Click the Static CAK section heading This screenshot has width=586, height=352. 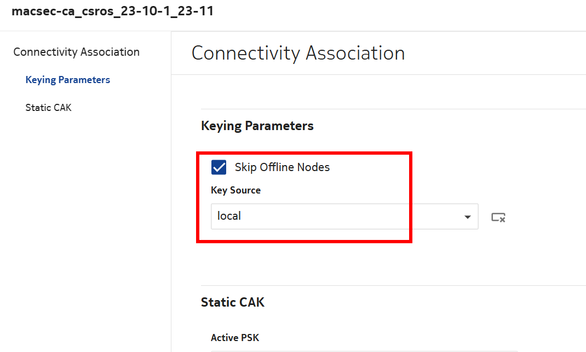[x=233, y=302]
